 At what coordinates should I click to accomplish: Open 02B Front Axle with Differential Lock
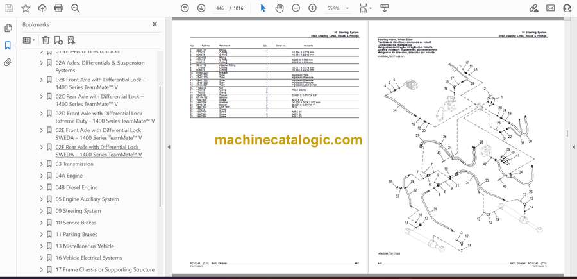pos(101,83)
